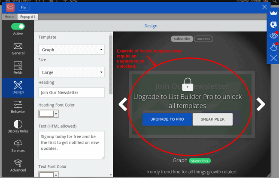Toggle the Active switch off
Viewport: 279px width, 178px height.
(18, 27)
